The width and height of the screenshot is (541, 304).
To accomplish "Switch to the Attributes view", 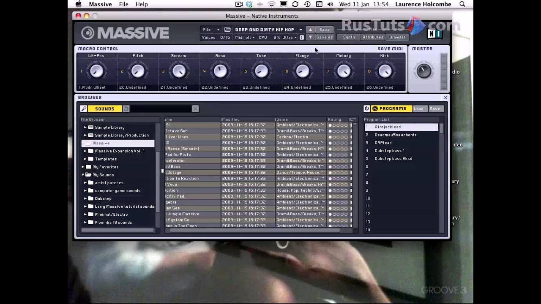I will tap(373, 37).
